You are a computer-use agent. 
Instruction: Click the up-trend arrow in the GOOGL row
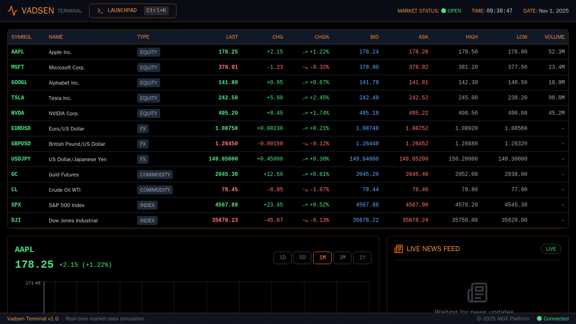click(305, 83)
